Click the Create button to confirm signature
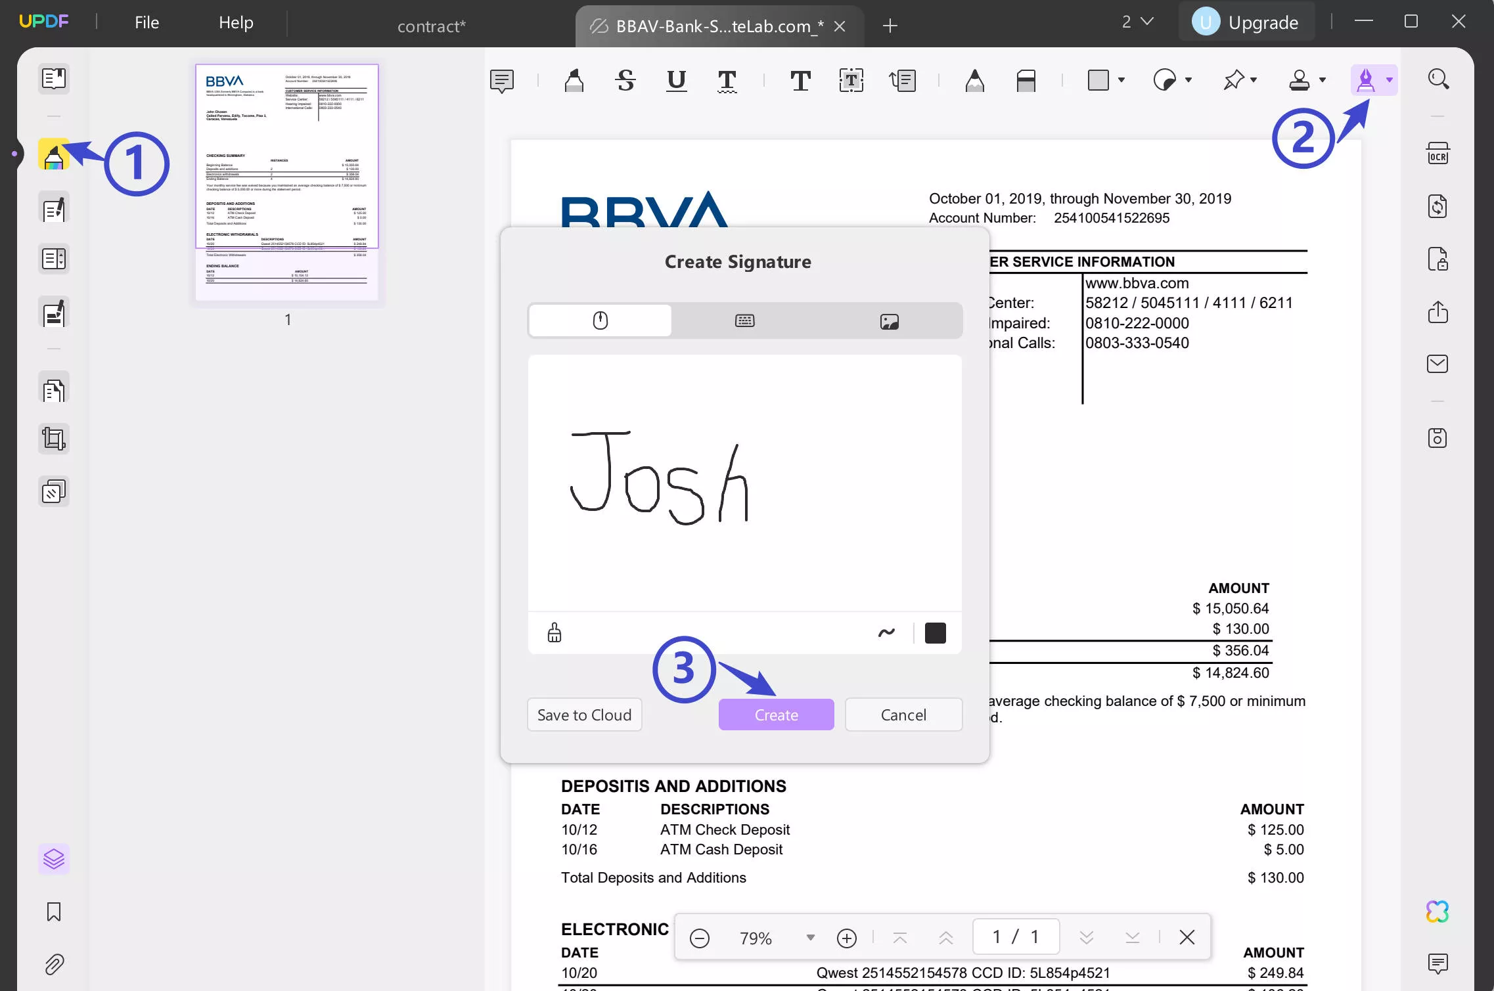Image resolution: width=1494 pixels, height=991 pixels. tap(776, 713)
